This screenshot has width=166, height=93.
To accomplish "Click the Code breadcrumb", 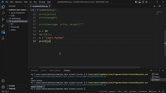I will tap(32, 10).
